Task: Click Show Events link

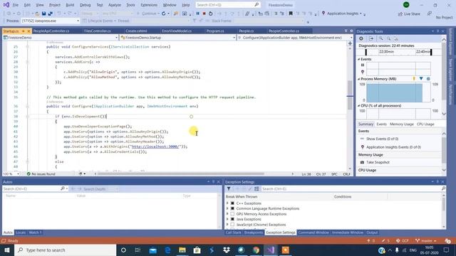Action: pyautogui.click(x=382, y=139)
